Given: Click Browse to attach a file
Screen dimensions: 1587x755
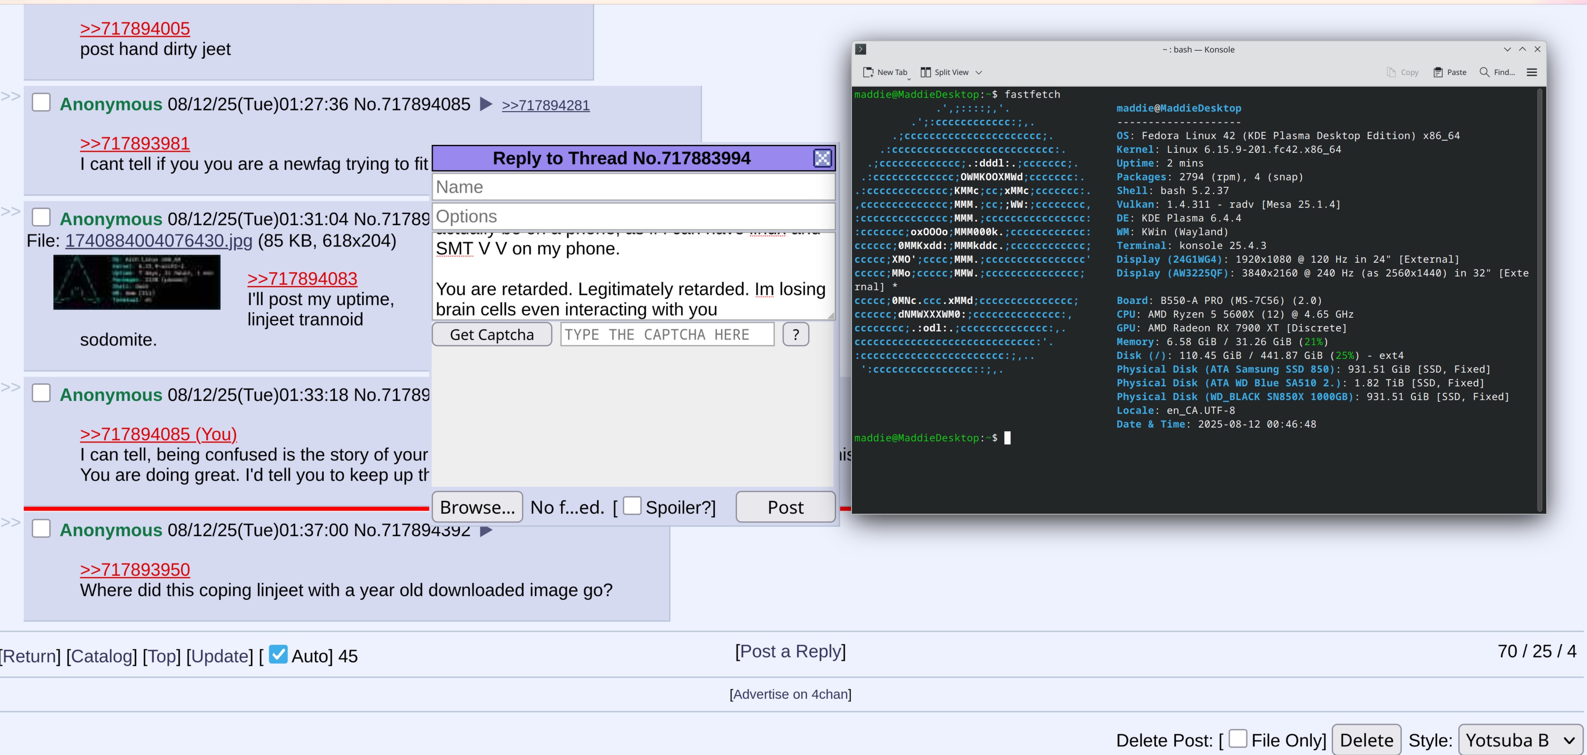Looking at the screenshot, I should pyautogui.click(x=477, y=507).
